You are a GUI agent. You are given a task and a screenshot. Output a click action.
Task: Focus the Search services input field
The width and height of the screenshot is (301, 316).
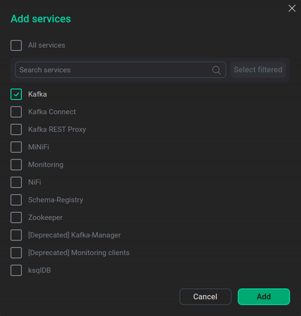tap(114, 70)
